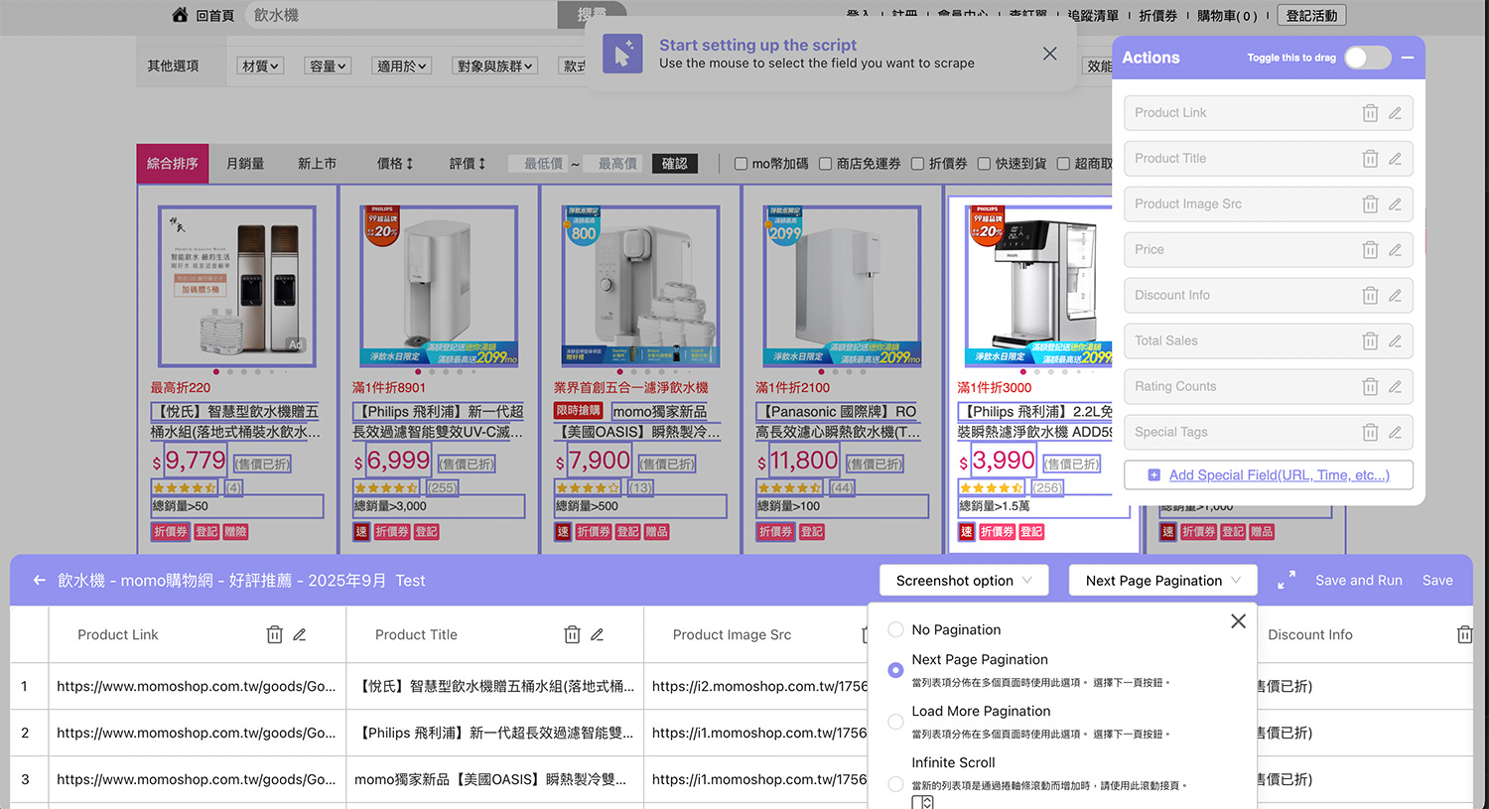Screen dimensions: 1489x809
Task: Open 追蹤清單 in top navigation
Action: (x=1093, y=16)
